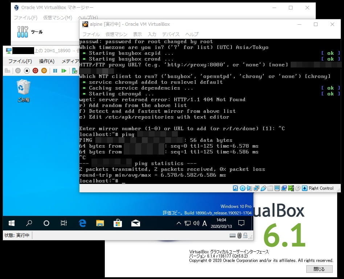Open the Recycle Bin icon on guest desktop
Image resolution: width=344 pixels, height=279 pixels.
pyautogui.click(x=24, y=91)
